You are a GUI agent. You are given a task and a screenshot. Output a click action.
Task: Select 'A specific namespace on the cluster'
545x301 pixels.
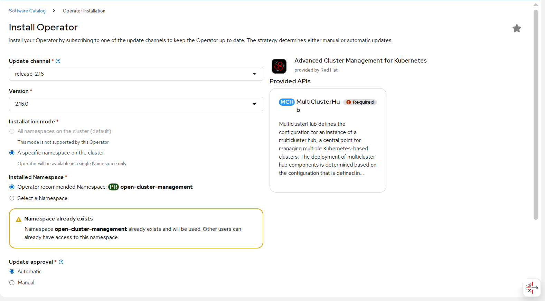click(12, 153)
